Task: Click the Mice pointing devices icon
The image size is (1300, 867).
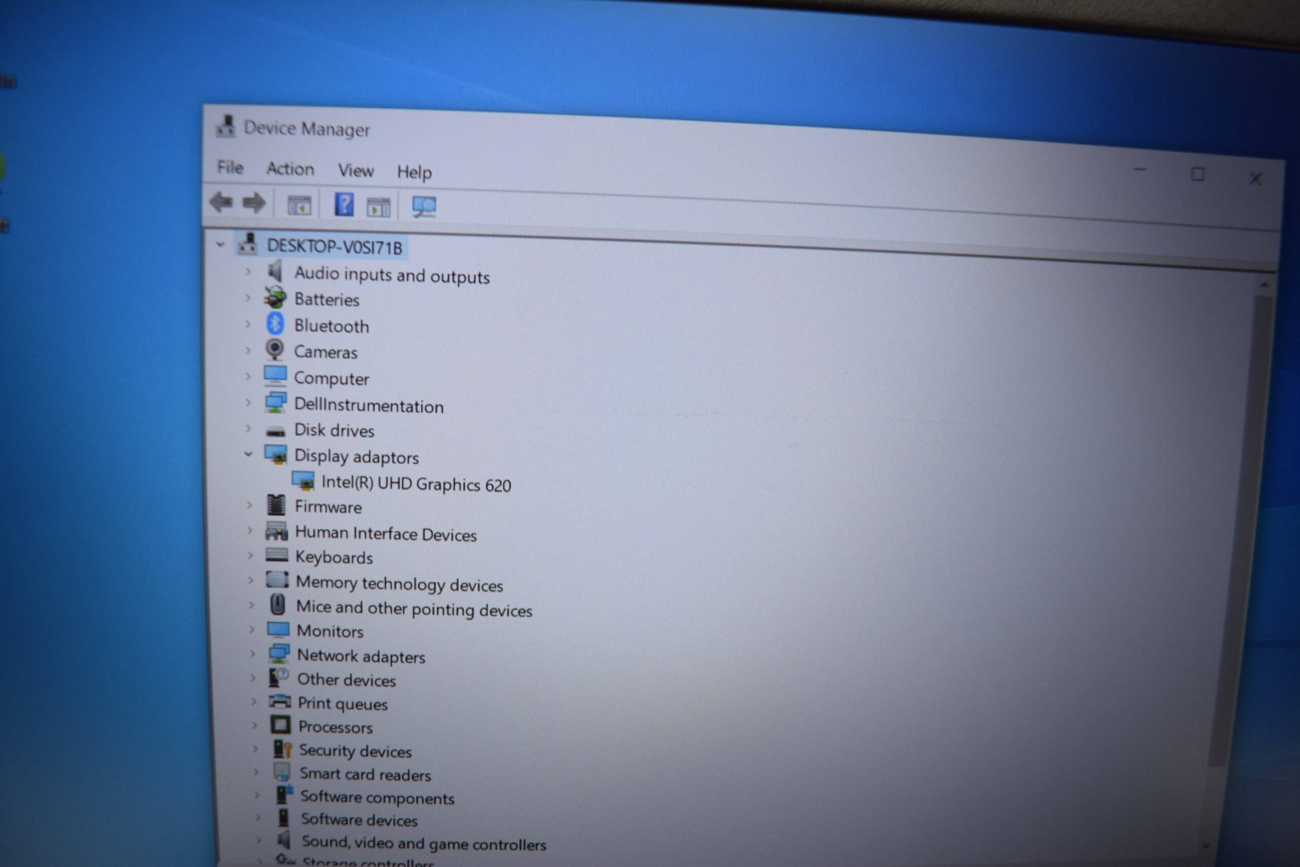Action: 278,604
